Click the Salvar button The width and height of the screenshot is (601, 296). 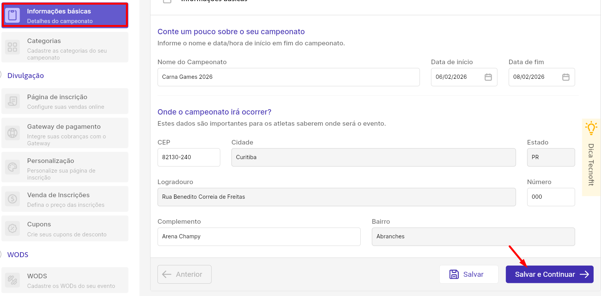point(469,274)
